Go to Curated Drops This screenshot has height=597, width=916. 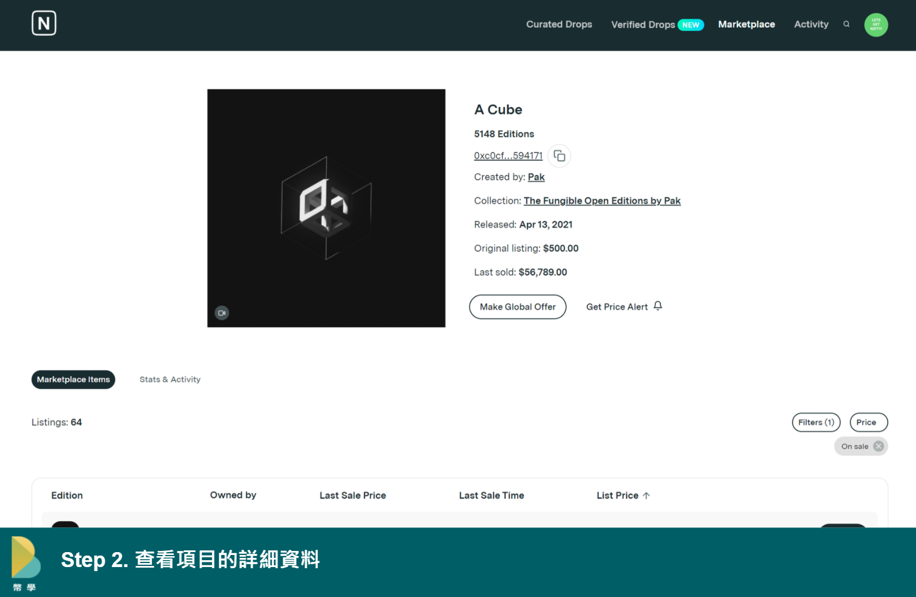tap(559, 24)
